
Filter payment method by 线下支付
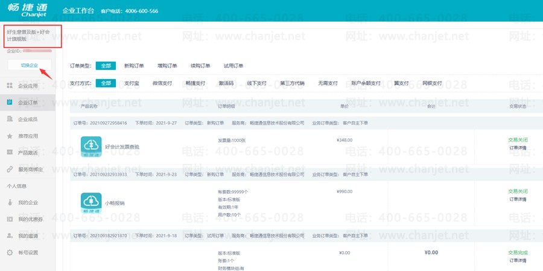(256, 83)
